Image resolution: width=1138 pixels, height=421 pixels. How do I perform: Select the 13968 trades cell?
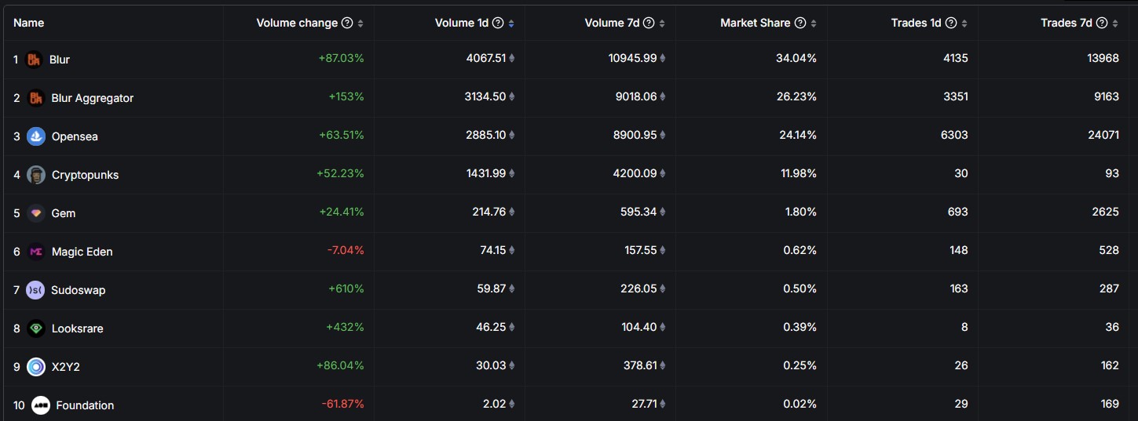1102,58
